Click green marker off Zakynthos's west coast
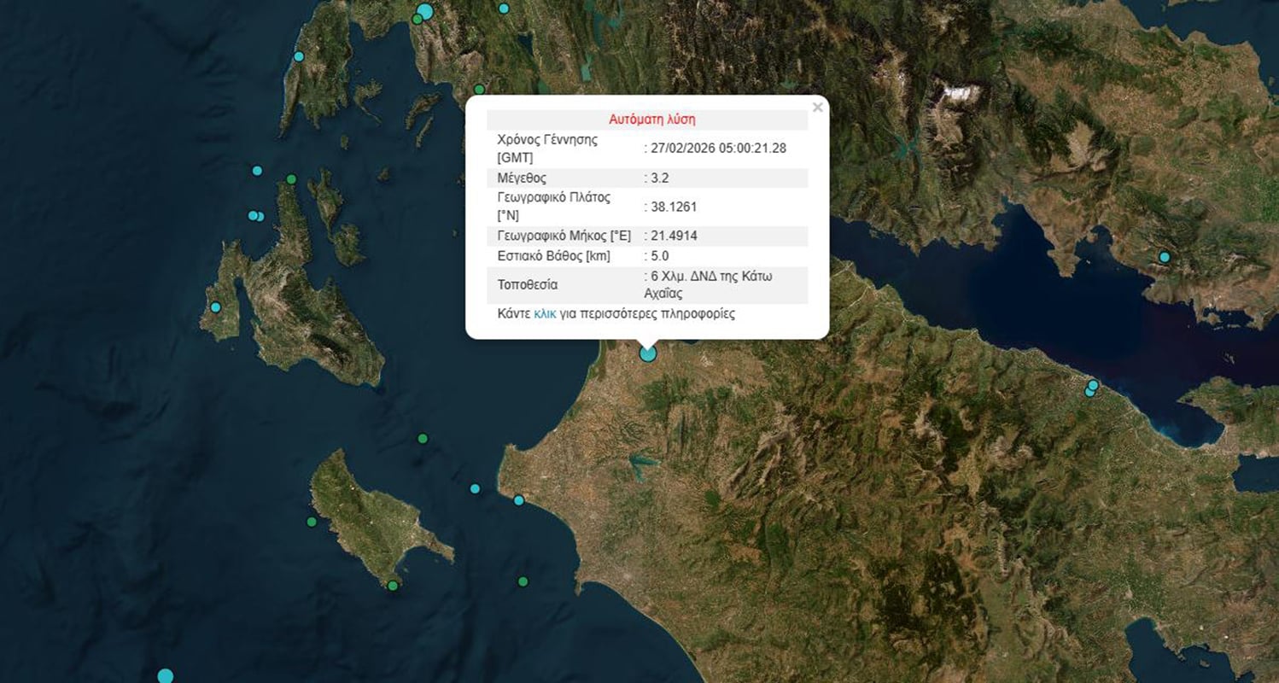The height and width of the screenshot is (683, 1279). click(312, 522)
